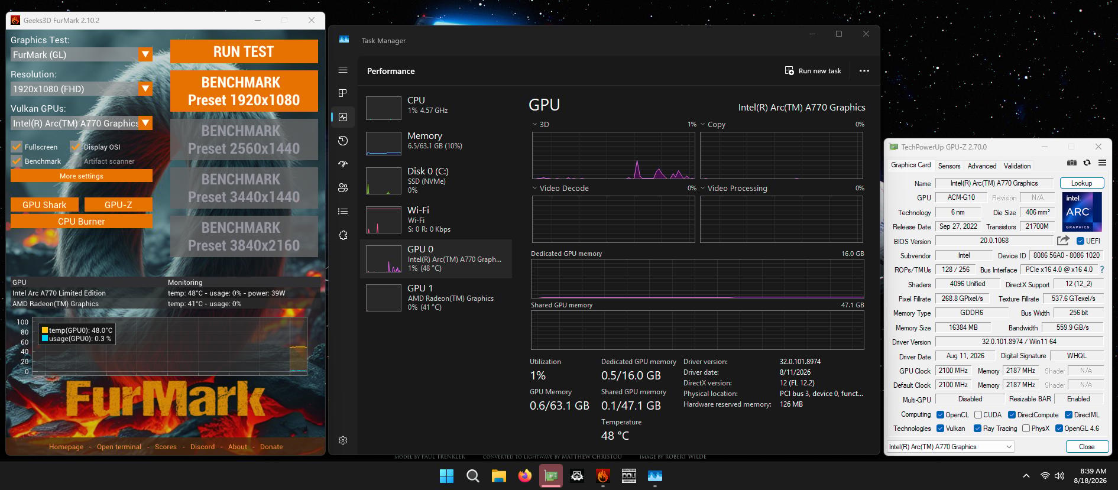The image size is (1118, 490).
Task: Export BIOS via GPU-Z share icon
Action: point(1063,241)
